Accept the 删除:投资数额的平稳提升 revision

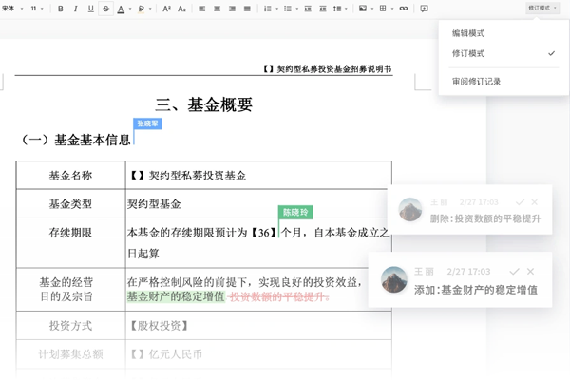click(519, 202)
